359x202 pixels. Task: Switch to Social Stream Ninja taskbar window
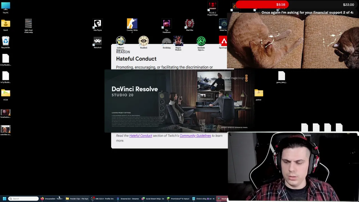(x=153, y=199)
